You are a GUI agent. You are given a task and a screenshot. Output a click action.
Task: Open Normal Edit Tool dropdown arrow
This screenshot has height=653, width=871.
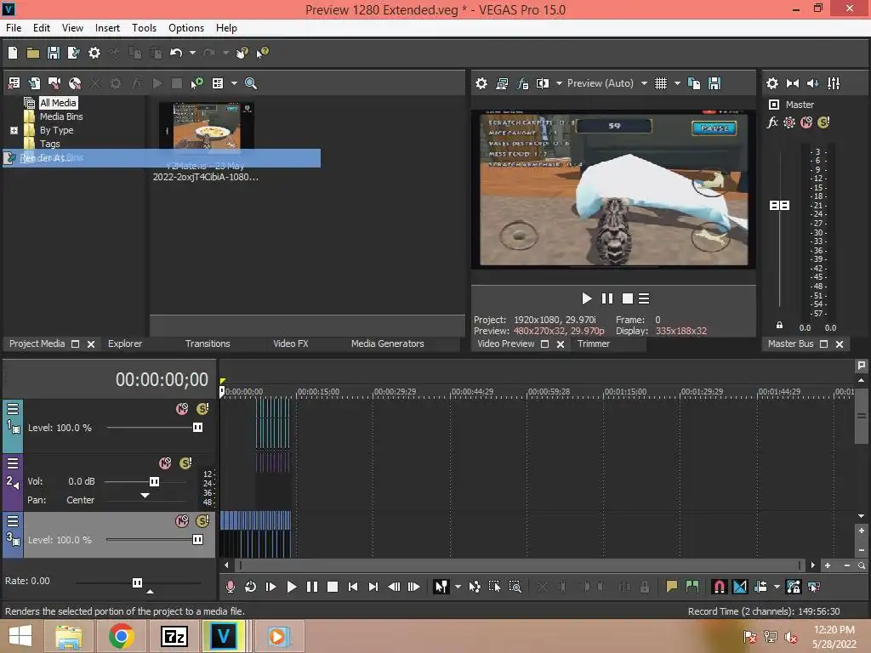pyautogui.click(x=458, y=587)
